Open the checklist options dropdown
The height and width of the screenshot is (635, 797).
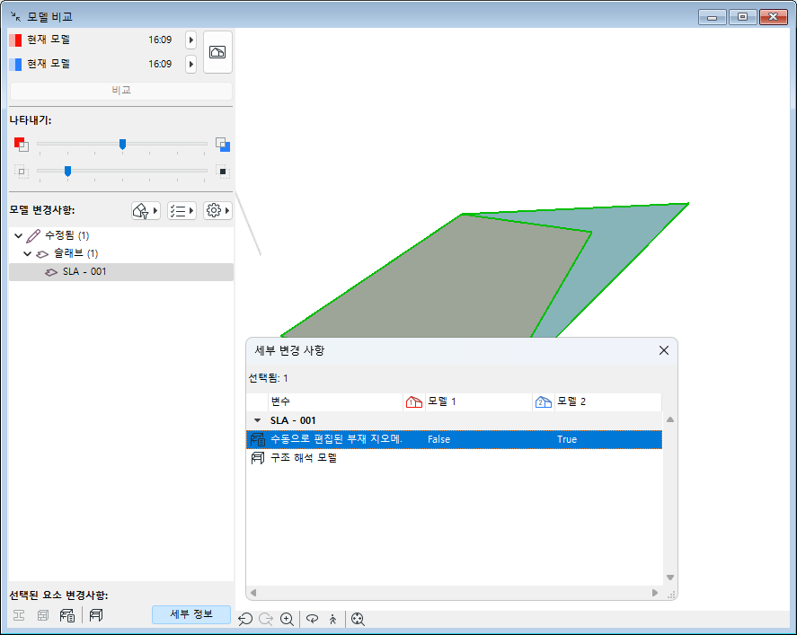pyautogui.click(x=182, y=210)
